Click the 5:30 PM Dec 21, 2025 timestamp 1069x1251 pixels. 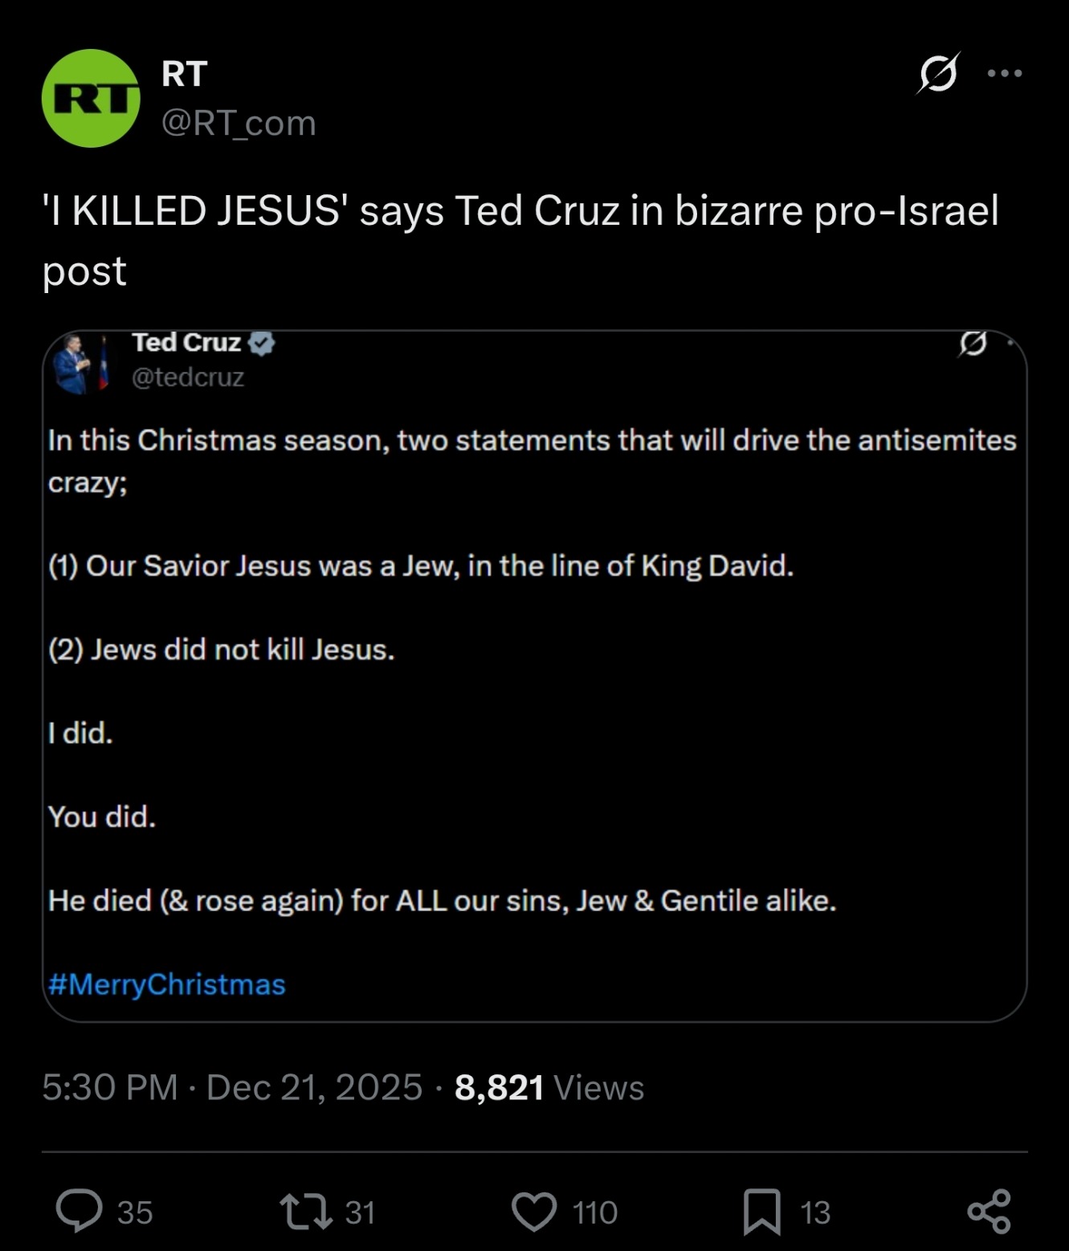coord(231,1087)
